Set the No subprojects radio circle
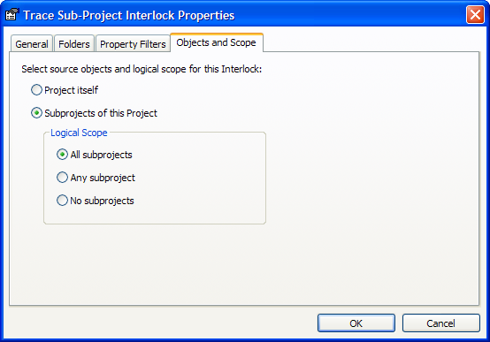Screen dimensions: 490x342 point(62,201)
